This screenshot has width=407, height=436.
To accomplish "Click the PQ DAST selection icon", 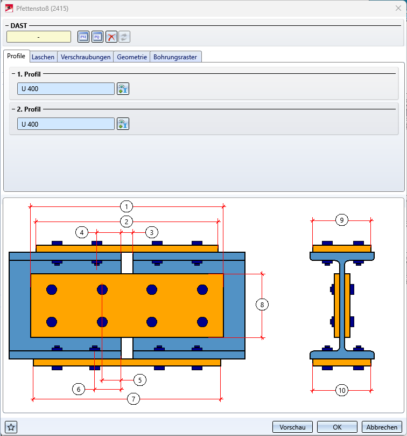I will point(97,37).
